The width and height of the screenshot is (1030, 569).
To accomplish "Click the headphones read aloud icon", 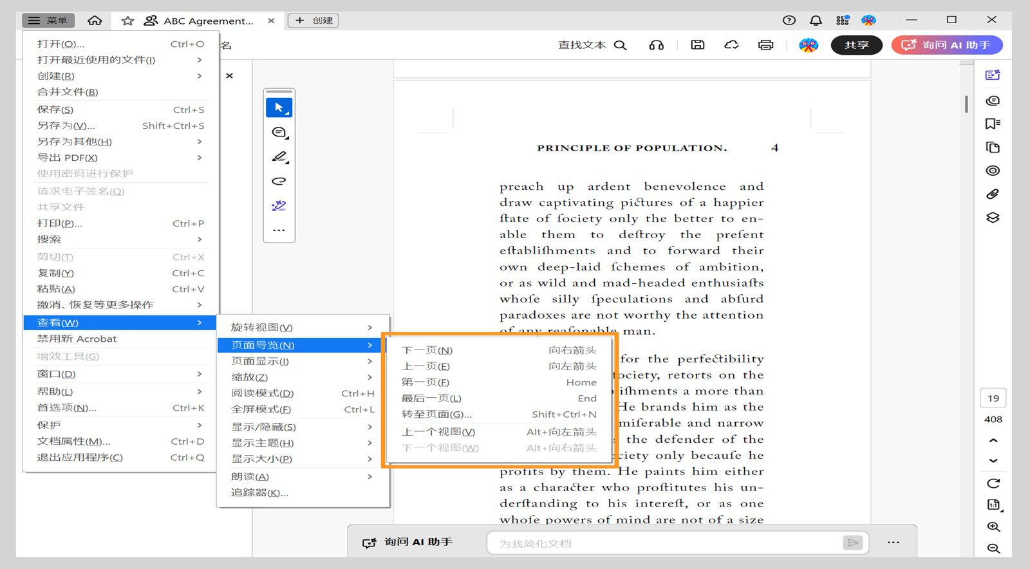I will (x=656, y=45).
